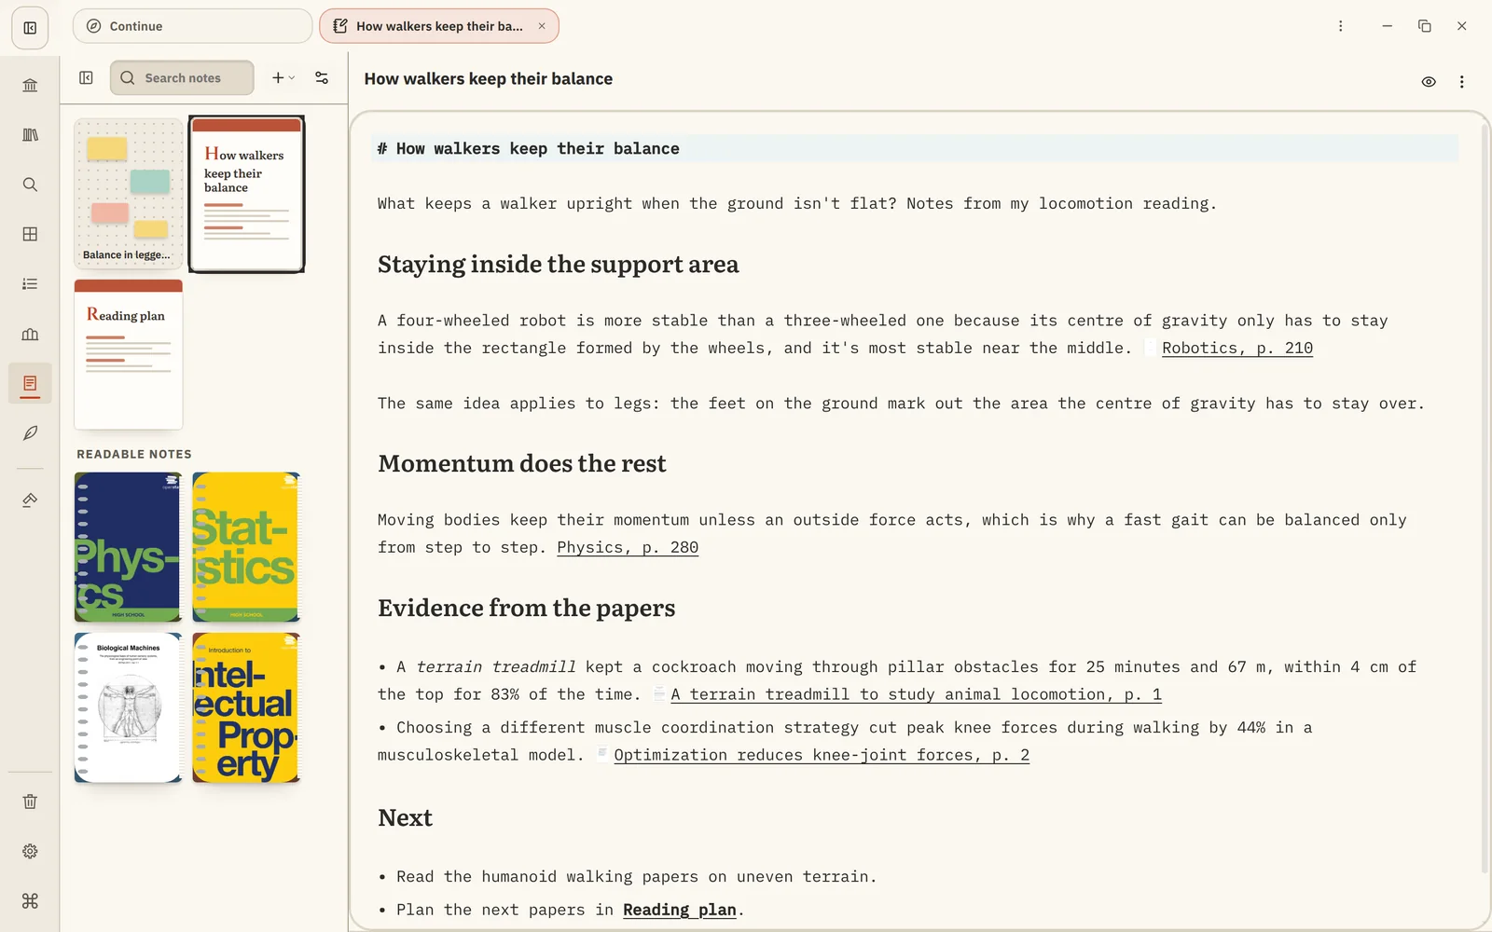Viewport: 1492px width, 932px height.
Task: Follow the Physics, p. 280 link
Action: pos(628,547)
